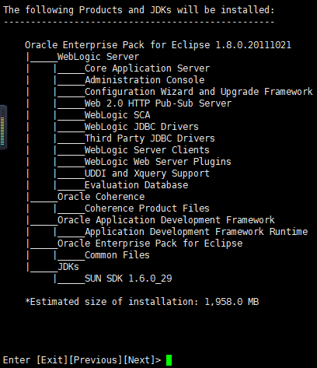Select the 'WebLogic Server Clients' row
This screenshot has height=368, width=317.
point(147,150)
